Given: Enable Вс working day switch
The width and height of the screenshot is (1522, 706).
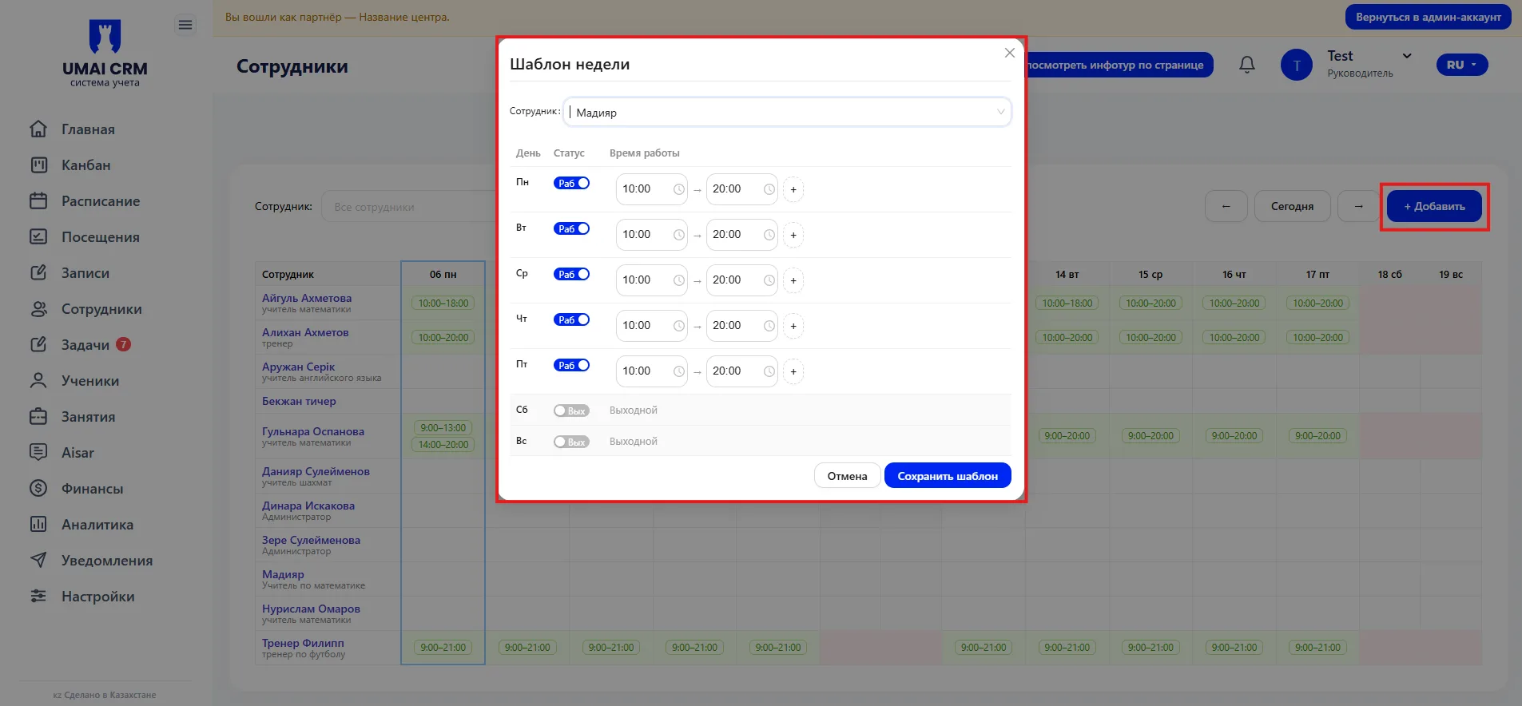Looking at the screenshot, I should click(572, 442).
